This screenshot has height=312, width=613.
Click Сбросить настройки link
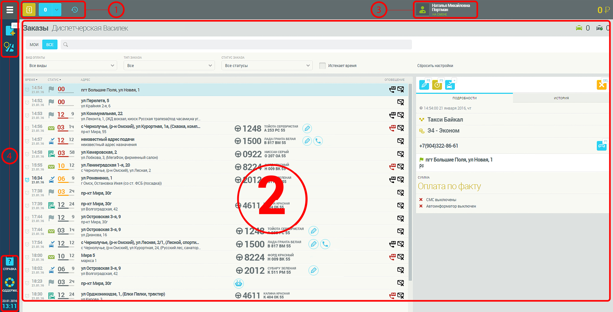(435, 66)
